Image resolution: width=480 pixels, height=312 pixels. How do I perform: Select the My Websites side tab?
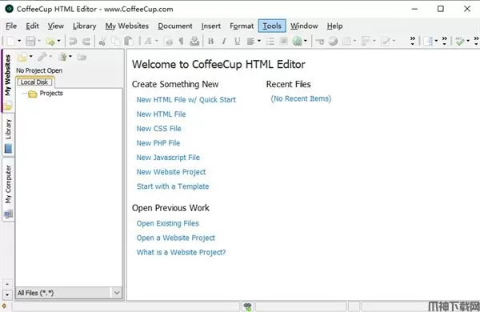click(8, 81)
